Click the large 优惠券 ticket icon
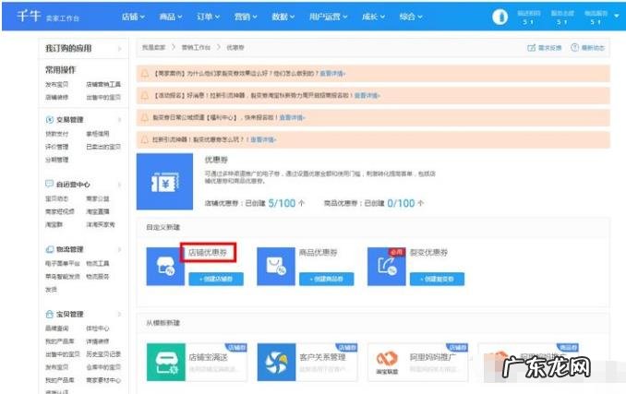Image resolution: width=626 pixels, height=394 pixels. pos(164,182)
